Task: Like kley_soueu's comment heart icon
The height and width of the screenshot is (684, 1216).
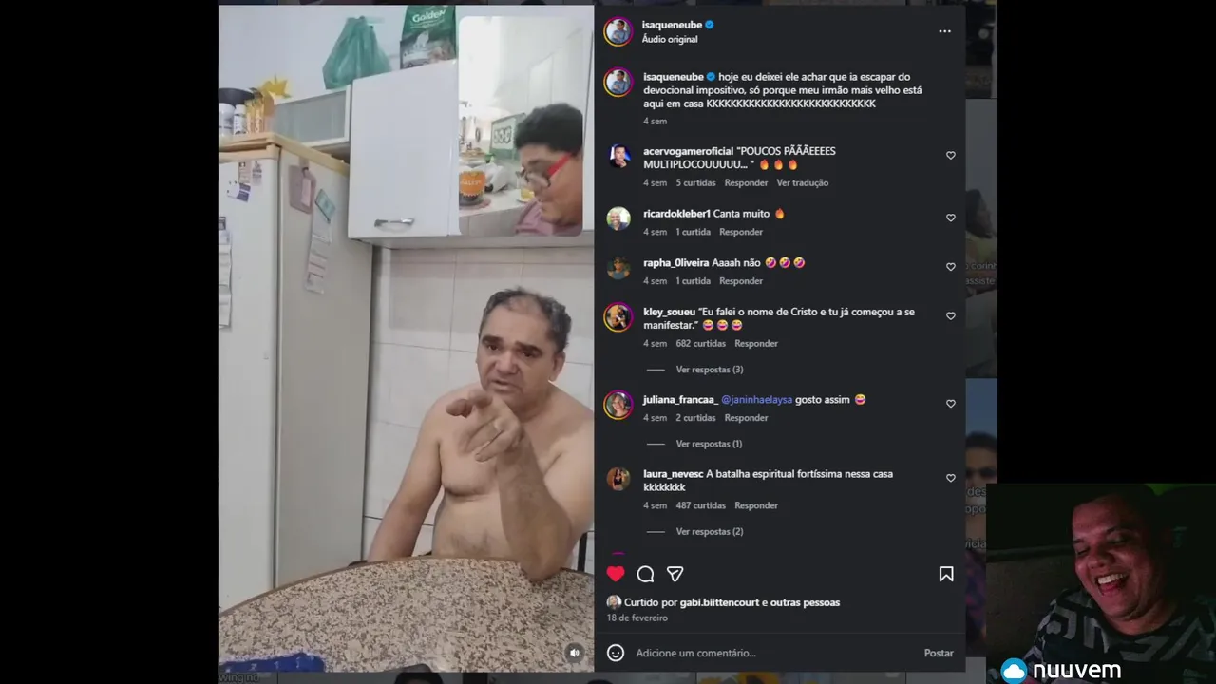Action: (x=950, y=316)
